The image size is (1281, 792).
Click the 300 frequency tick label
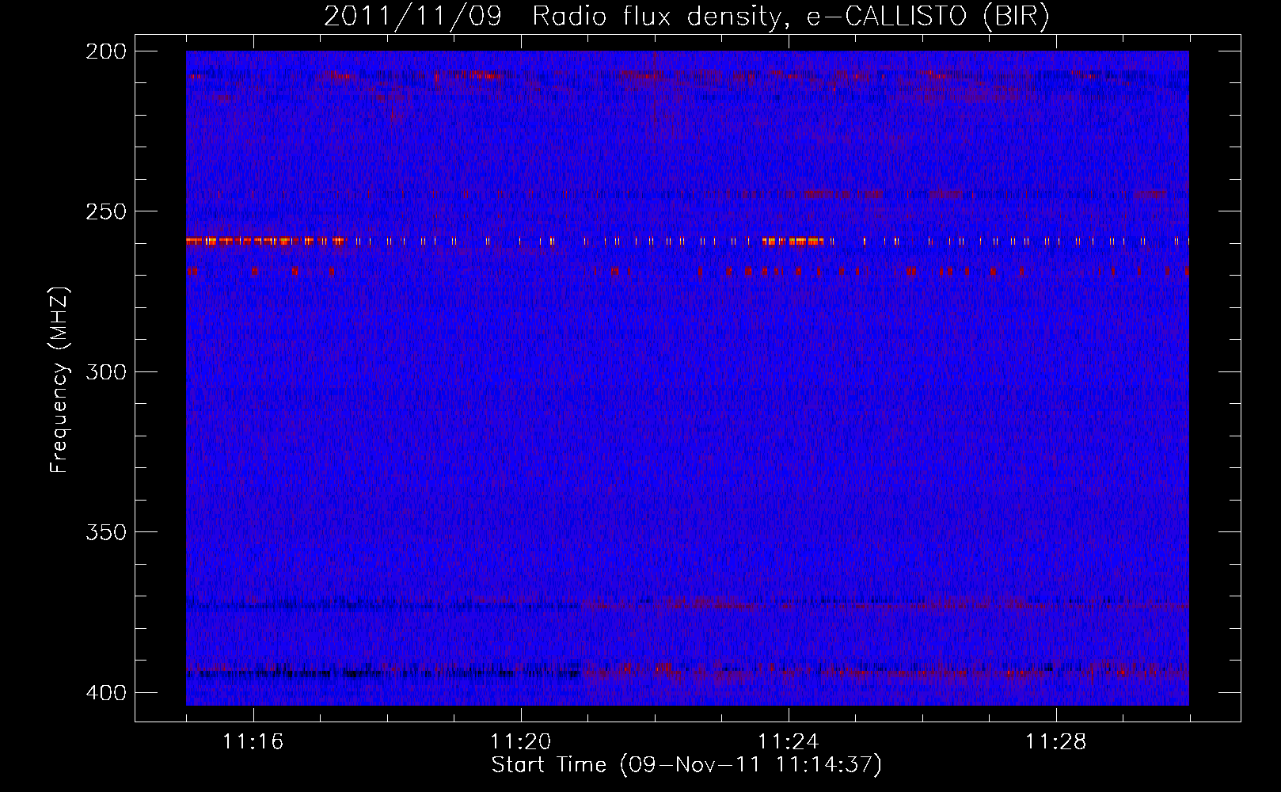click(x=105, y=371)
